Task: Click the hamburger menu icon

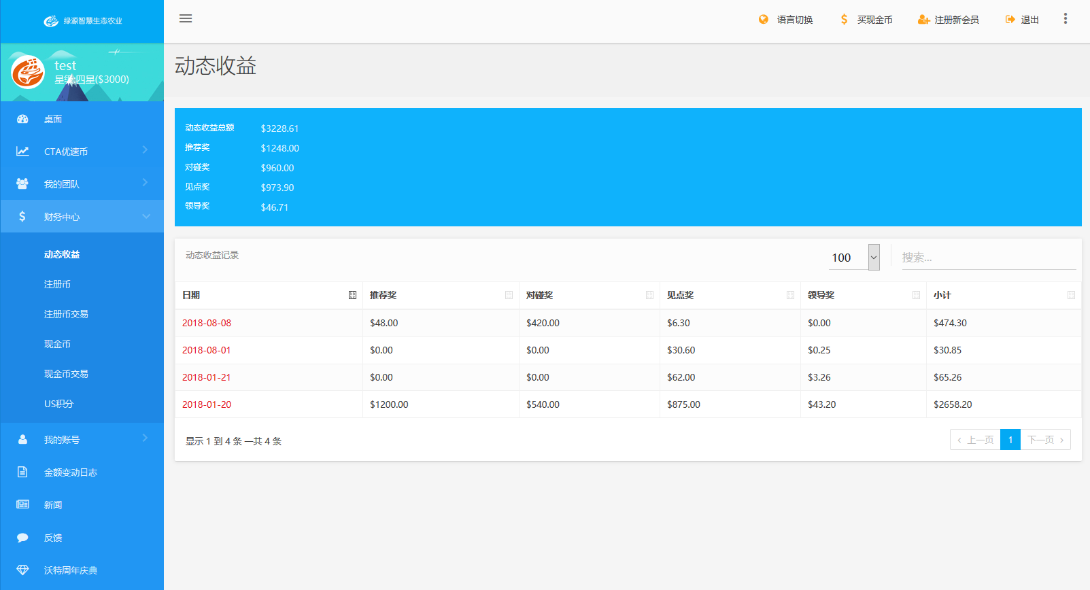Action: click(x=186, y=18)
